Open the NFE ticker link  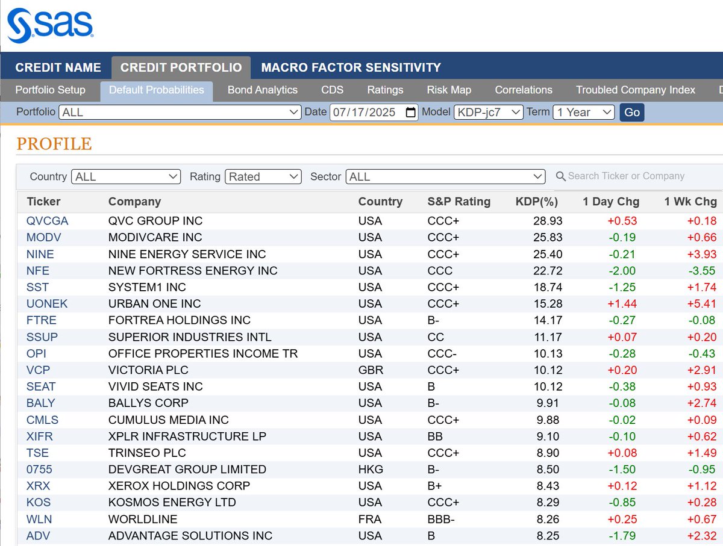pos(38,270)
